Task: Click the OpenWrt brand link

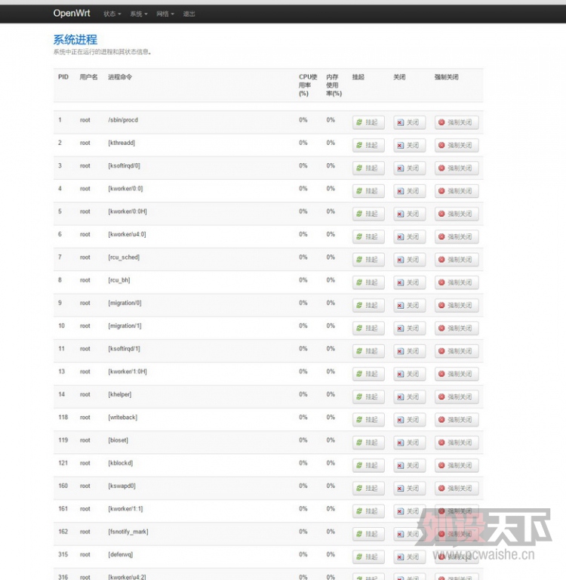Action: pos(72,14)
